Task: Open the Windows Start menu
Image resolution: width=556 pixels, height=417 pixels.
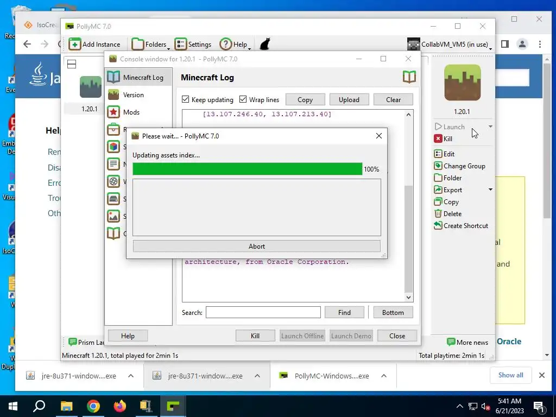Action: point(13,406)
